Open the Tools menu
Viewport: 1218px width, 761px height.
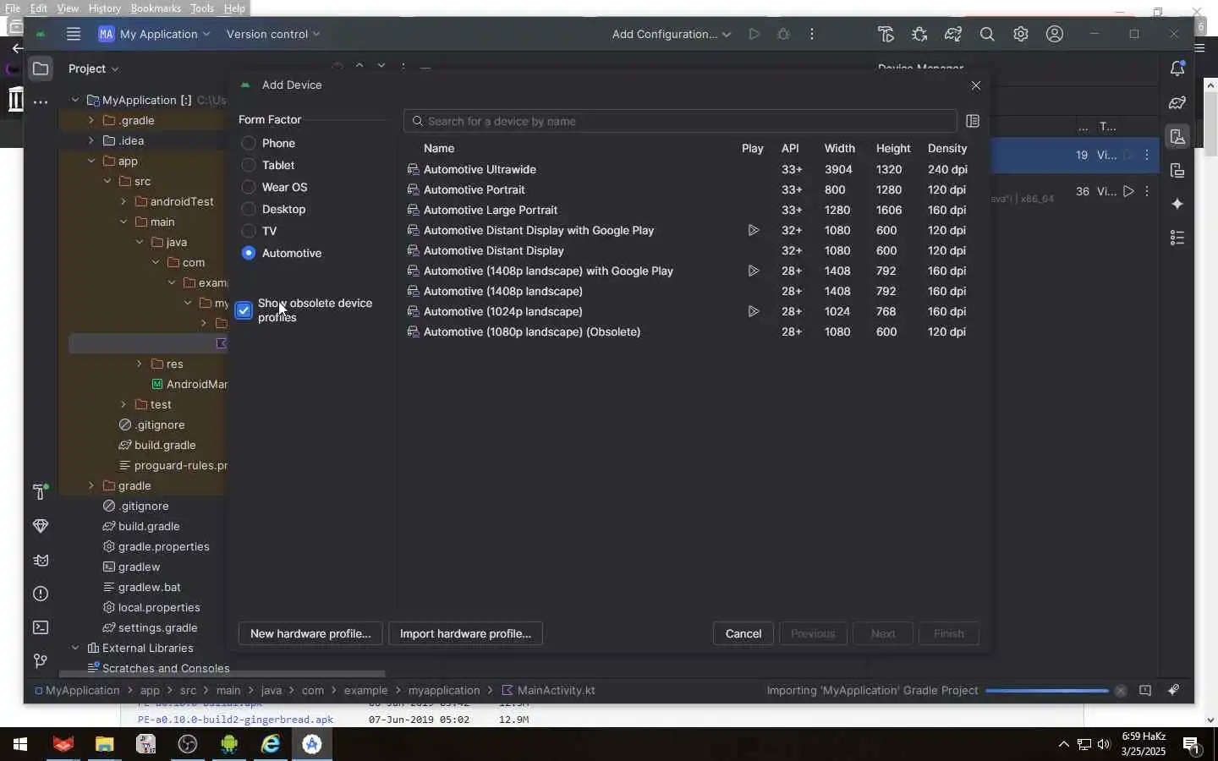[x=202, y=8]
